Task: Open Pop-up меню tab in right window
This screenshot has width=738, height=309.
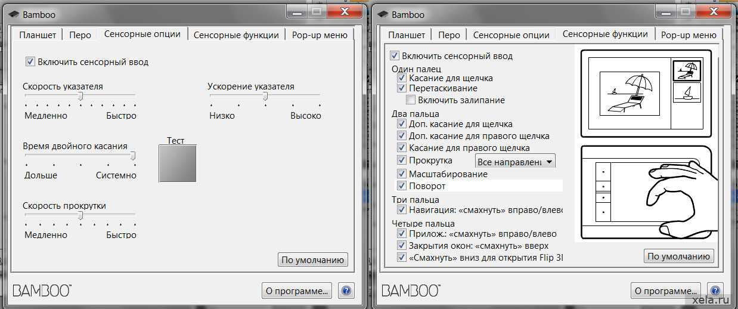Action: [689, 35]
